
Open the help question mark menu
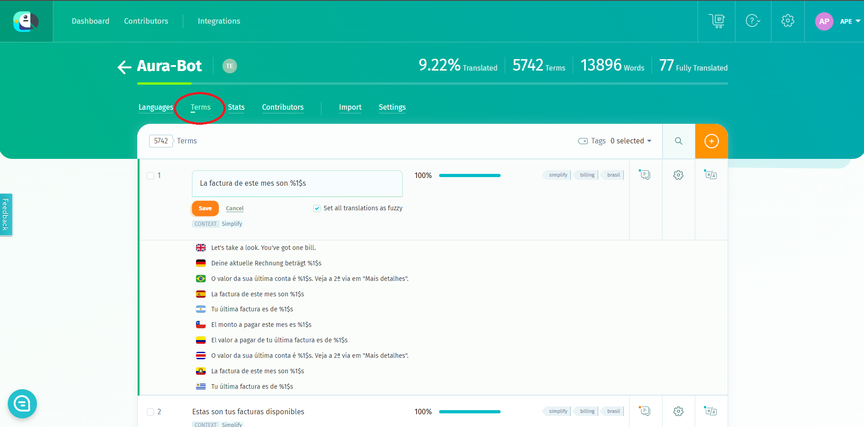click(x=753, y=21)
